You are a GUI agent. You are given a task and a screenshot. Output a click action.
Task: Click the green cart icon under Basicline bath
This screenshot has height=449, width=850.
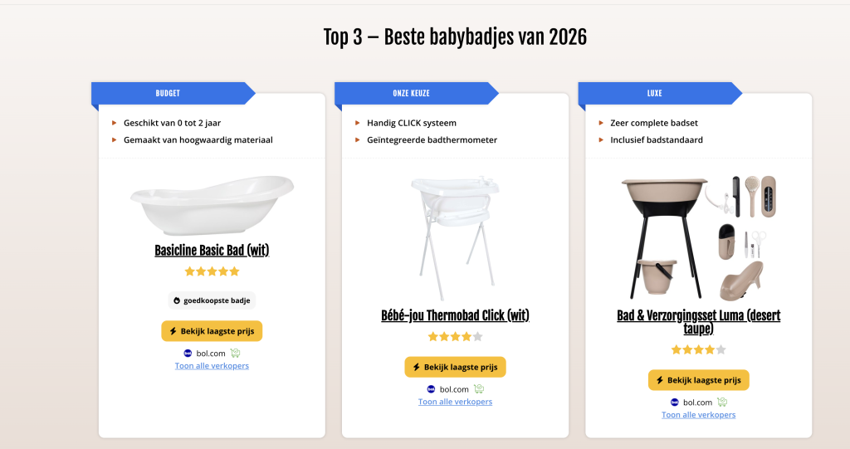coord(235,353)
